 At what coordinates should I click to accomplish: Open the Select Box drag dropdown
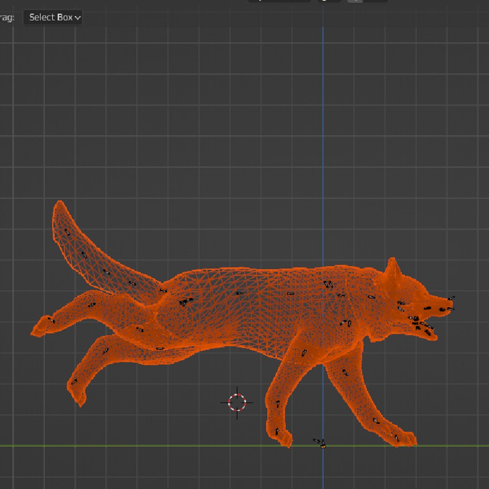(53, 18)
